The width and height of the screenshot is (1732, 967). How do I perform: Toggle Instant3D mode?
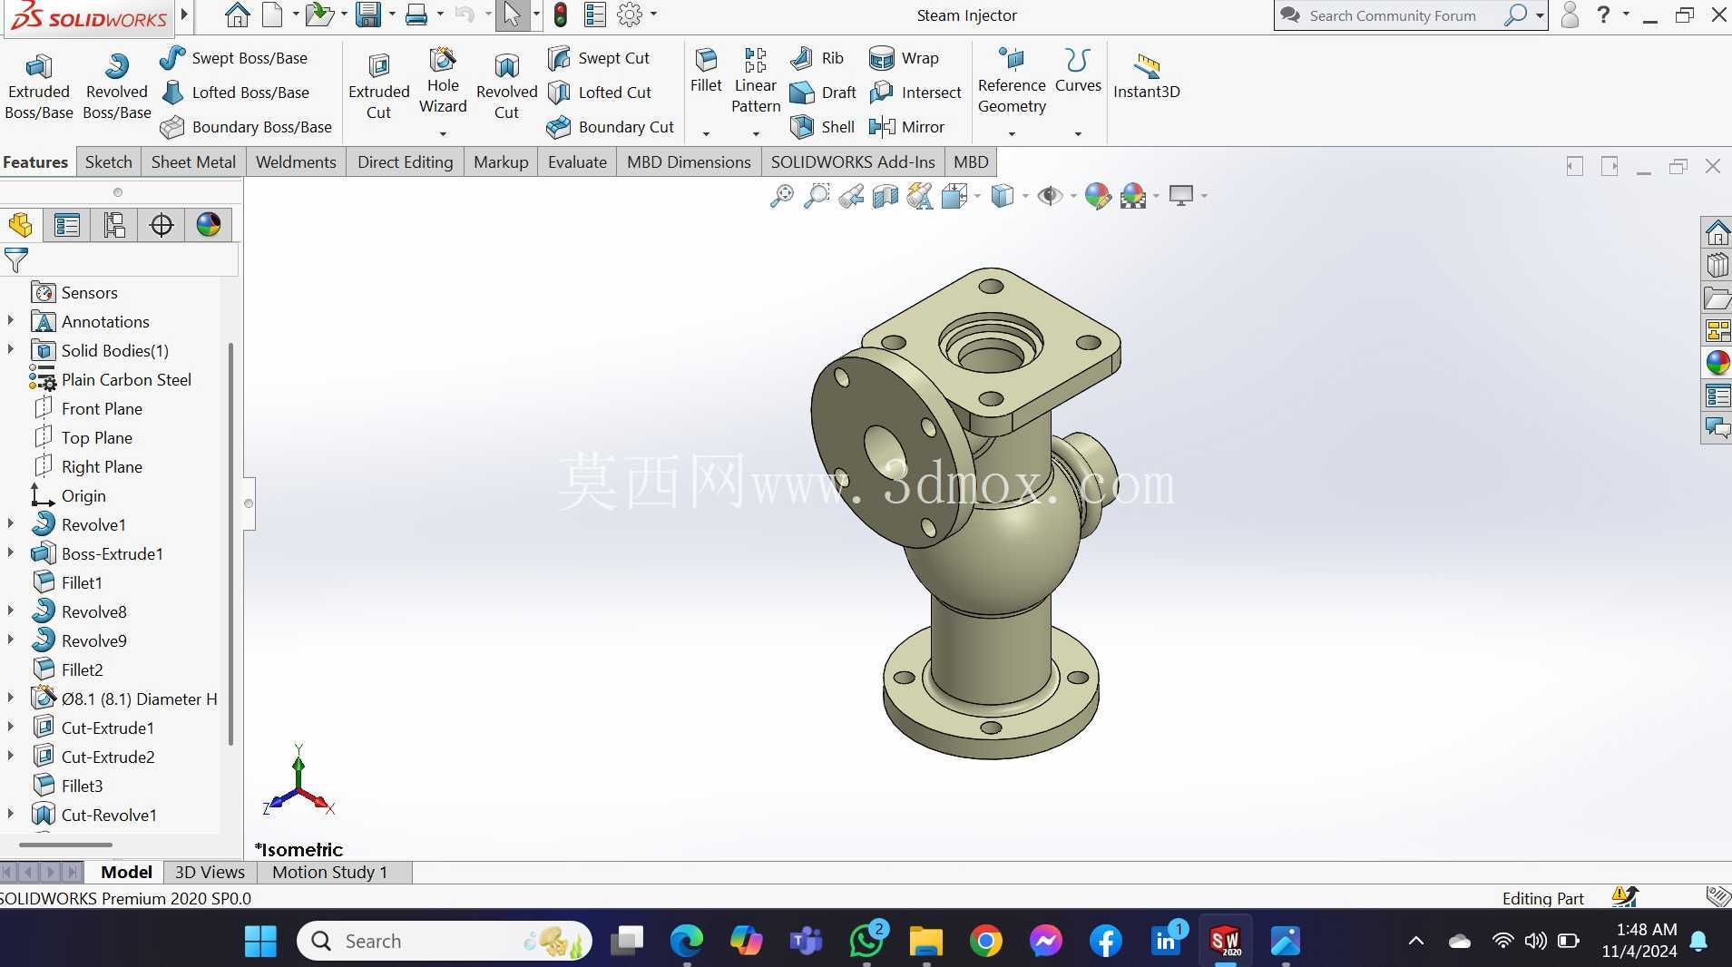click(1147, 76)
